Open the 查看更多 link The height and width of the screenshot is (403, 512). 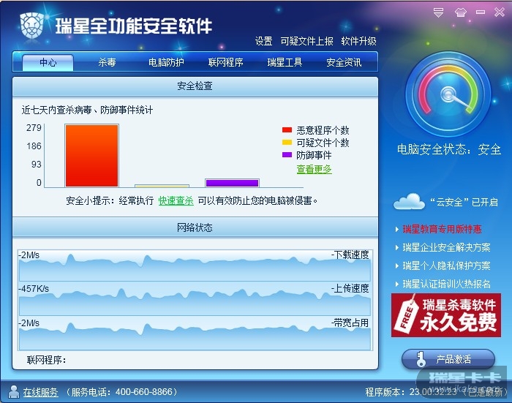(x=314, y=169)
